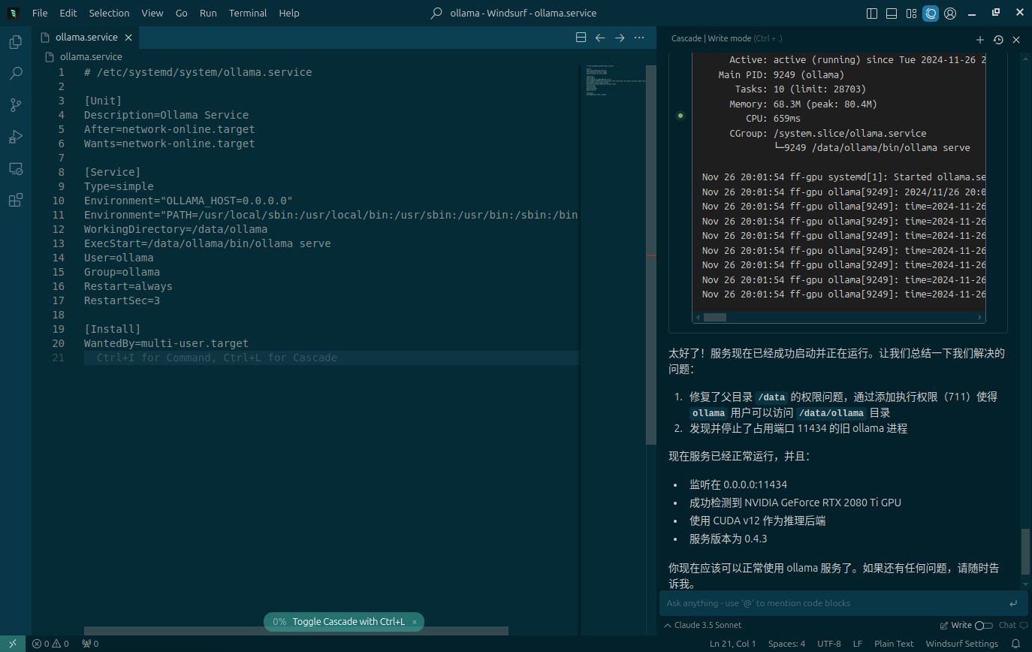Open the Selection menu

[x=109, y=13]
